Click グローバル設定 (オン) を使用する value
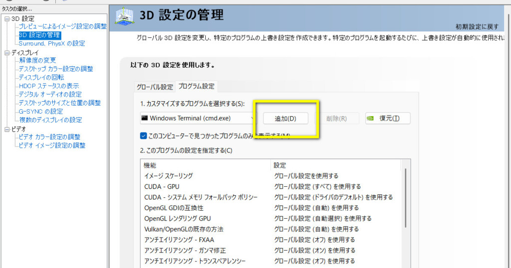511x268 pixels. (314, 251)
